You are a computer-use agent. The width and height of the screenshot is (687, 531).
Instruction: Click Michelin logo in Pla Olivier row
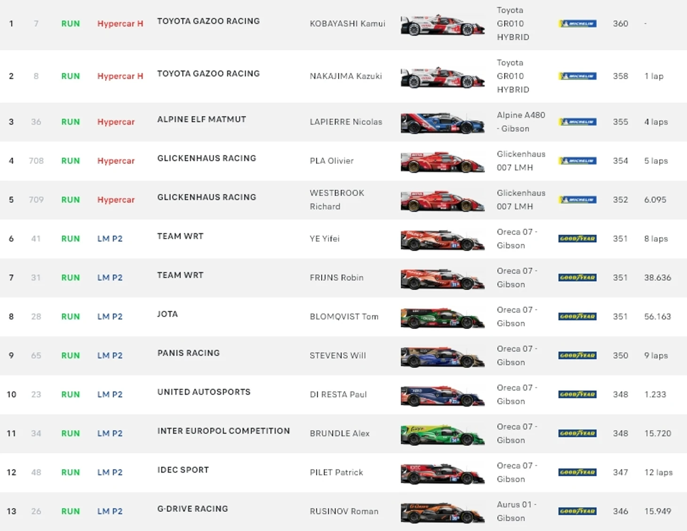tap(577, 161)
